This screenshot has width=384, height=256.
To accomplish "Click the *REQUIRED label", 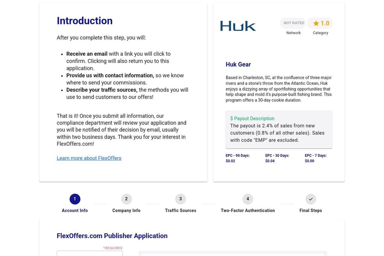I will [113, 248].
